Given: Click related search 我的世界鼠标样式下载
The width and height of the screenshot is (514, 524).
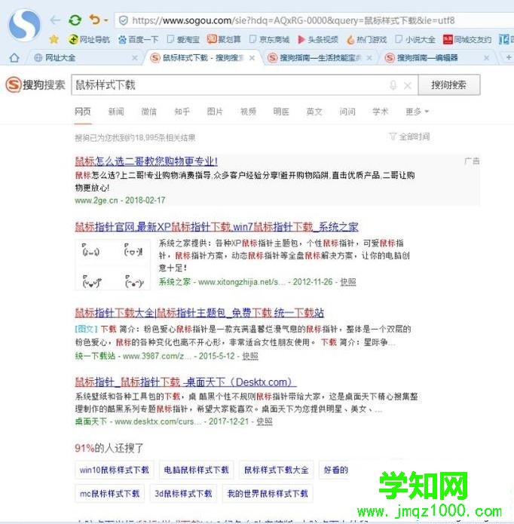Looking at the screenshot, I should (268, 494).
